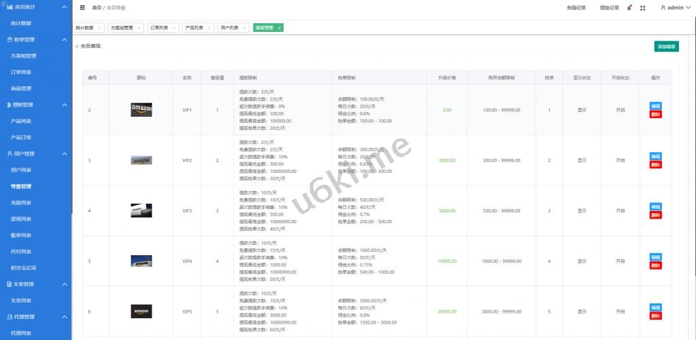Viewport: 696px width, 340px height.
Task: Toggle fullscreen mode icon
Action: pos(643,8)
